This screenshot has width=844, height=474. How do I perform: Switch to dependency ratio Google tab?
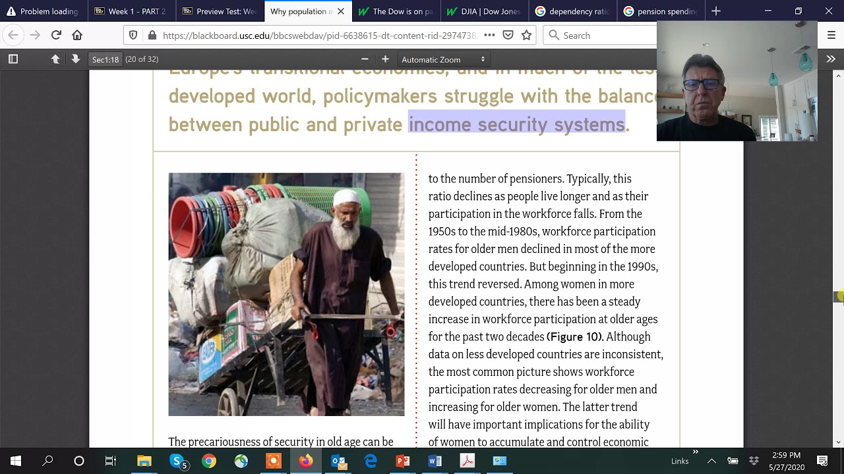(x=572, y=11)
